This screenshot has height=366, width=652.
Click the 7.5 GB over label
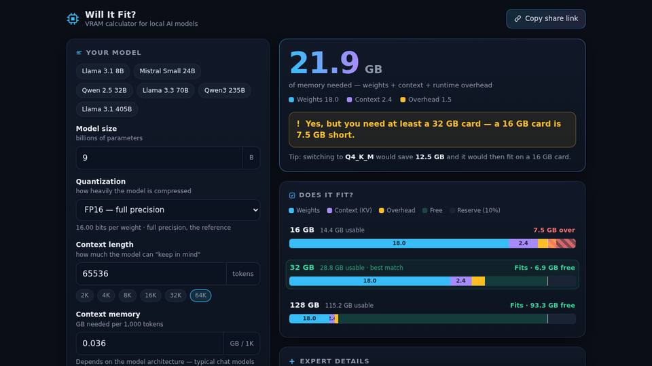click(554, 230)
